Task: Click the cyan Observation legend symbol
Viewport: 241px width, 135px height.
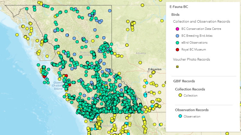Action: pyautogui.click(x=180, y=116)
